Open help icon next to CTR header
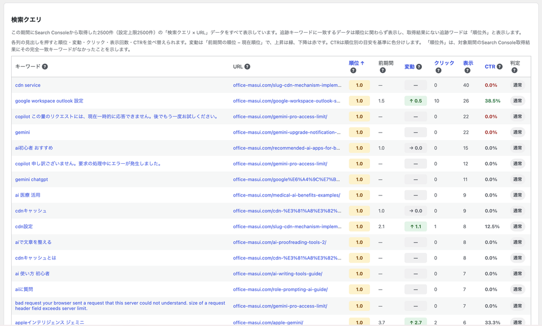542x326 pixels. [500, 67]
